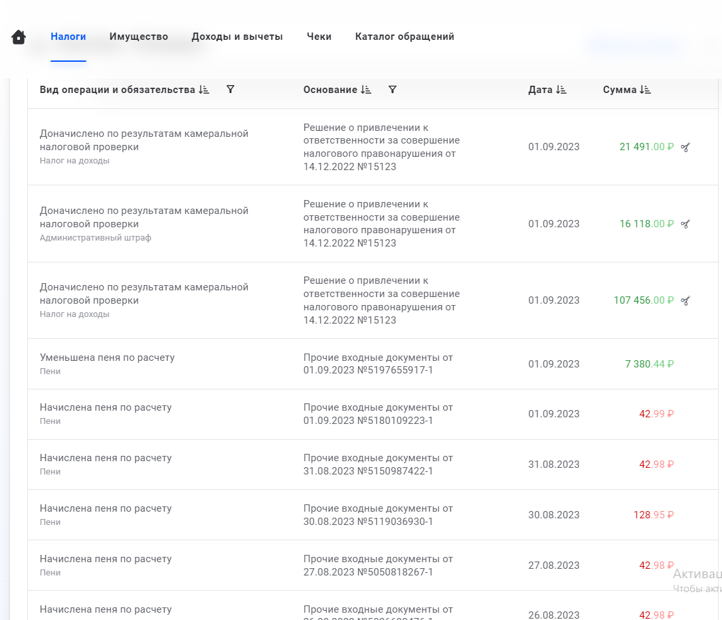Open Начислена пеня row dated 30.08.2023

click(x=373, y=514)
